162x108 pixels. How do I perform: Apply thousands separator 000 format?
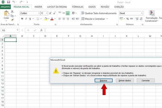131,19
